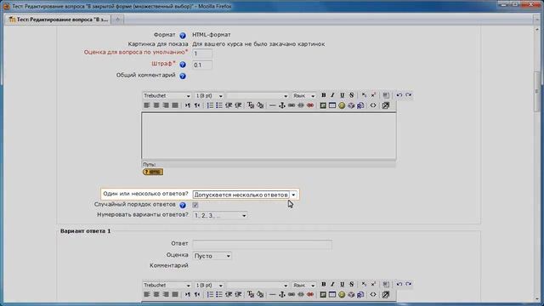Toggle underline in general feedback editor toolbar
The image size is (544, 306).
(x=342, y=95)
